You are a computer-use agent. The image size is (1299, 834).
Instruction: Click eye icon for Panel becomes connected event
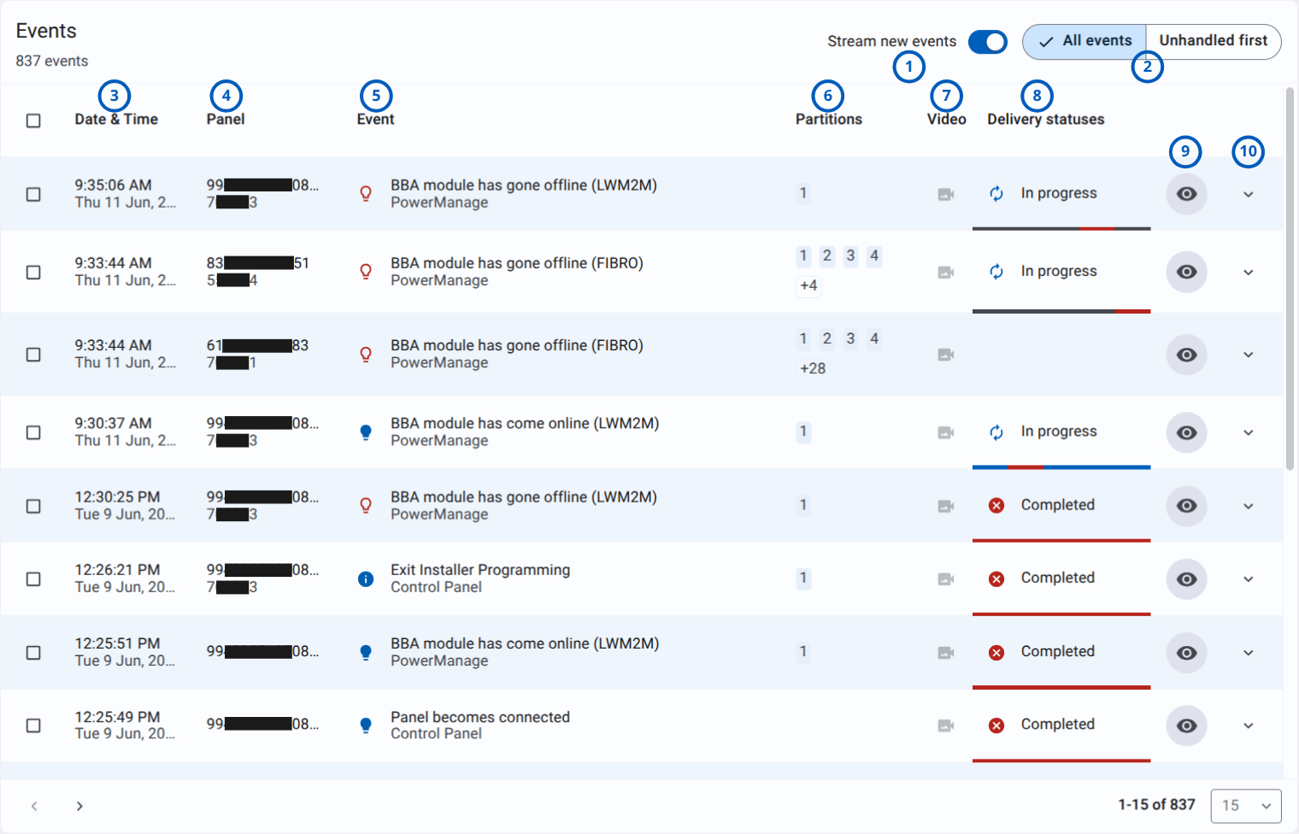pos(1187,725)
